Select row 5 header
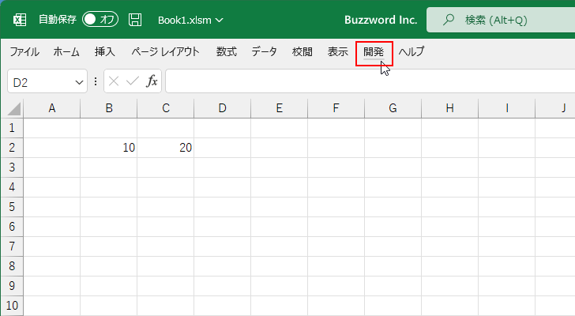Viewport: 575px width, 316px height. pos(12,207)
